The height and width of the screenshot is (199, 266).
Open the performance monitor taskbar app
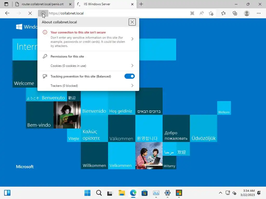pyautogui.click(x=156, y=193)
